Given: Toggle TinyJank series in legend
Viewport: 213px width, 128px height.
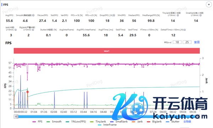Looking at the screenshot, I should coord(98,122).
